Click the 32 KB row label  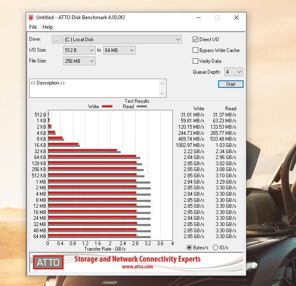40,152
